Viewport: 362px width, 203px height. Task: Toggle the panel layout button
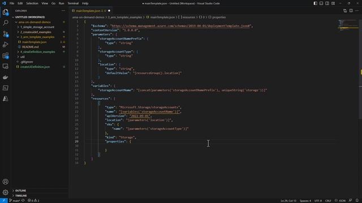(321, 3)
